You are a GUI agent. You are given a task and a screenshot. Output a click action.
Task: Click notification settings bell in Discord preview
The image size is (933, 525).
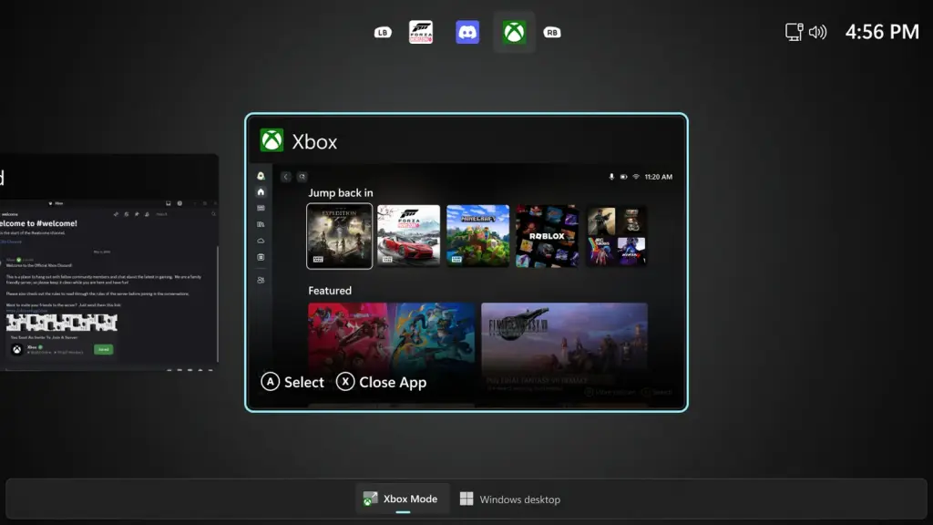(126, 214)
